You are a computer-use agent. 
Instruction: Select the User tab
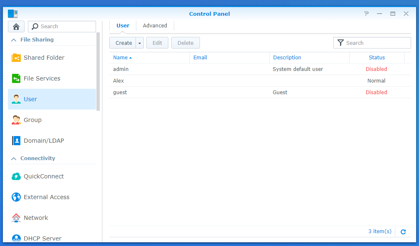pyautogui.click(x=123, y=26)
